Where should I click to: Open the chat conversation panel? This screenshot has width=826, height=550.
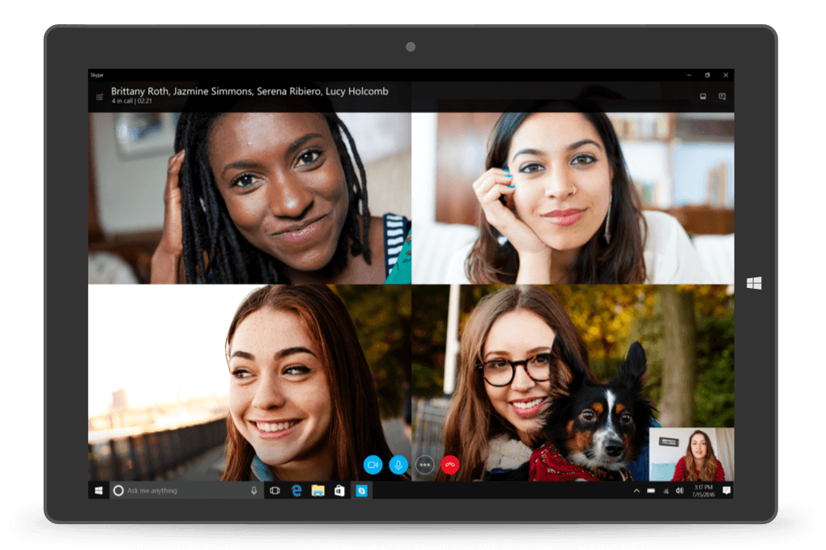(722, 96)
